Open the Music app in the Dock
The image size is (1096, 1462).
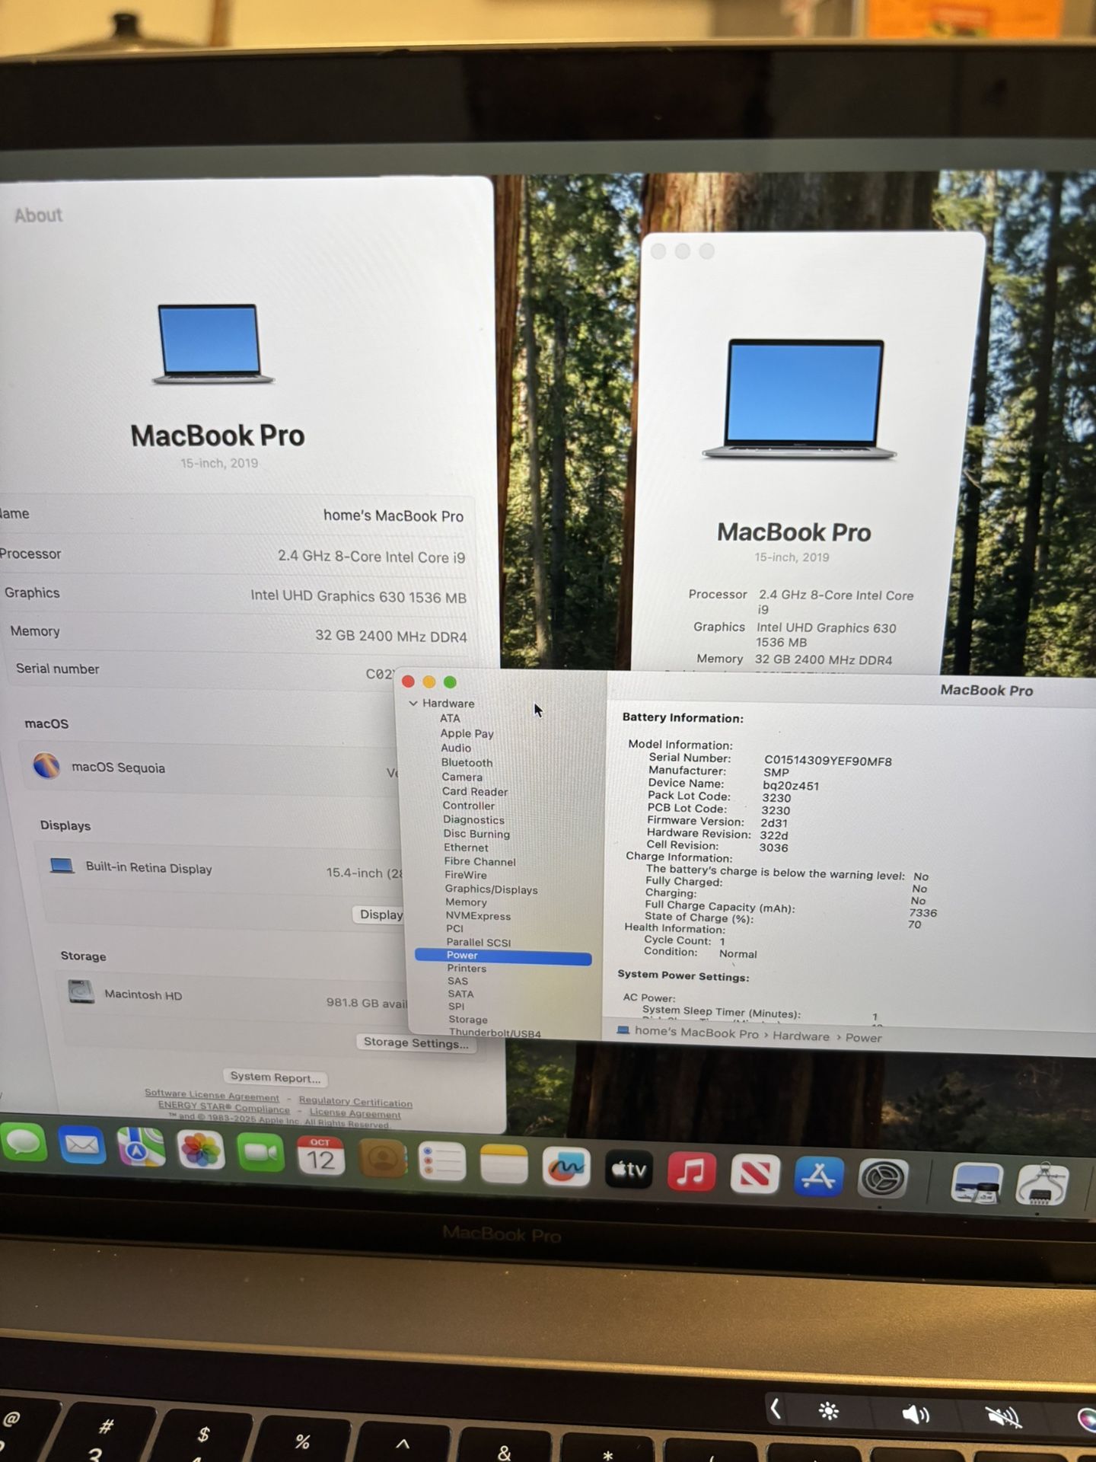pos(692,1172)
